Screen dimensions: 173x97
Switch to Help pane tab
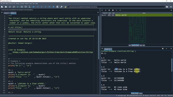coord(130,45)
